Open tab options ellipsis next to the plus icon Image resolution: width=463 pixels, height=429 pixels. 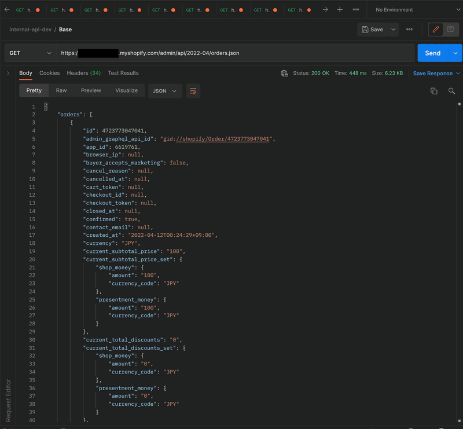point(356,10)
